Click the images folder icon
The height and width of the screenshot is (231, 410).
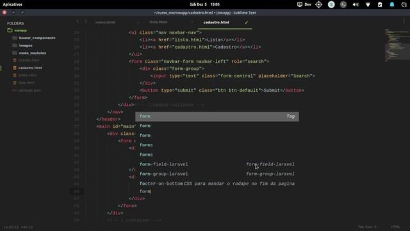(x=15, y=46)
